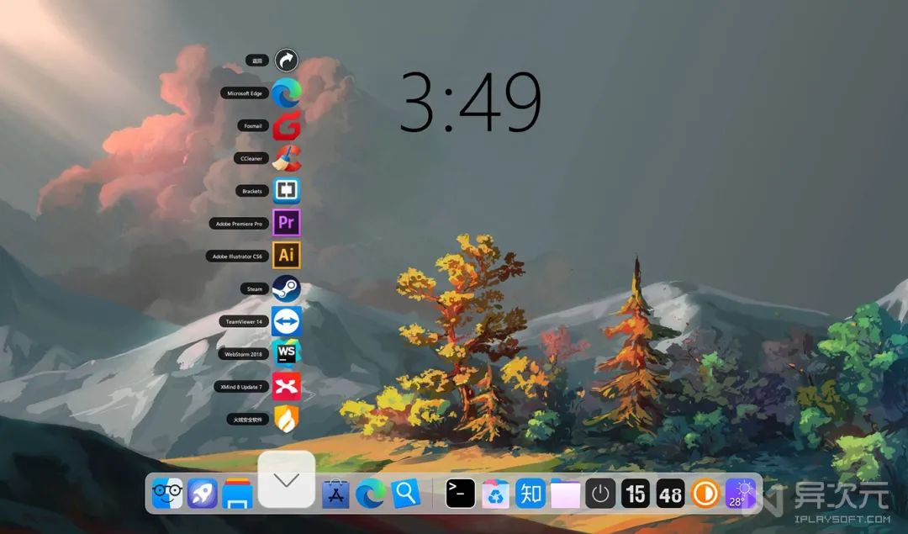908x534 pixels.
Task: Open the App Store from the dock
Action: [x=336, y=494]
